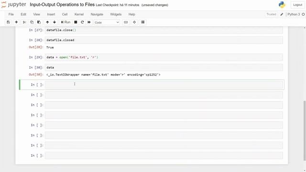
Task: Click the True output of cell 28
Action: coord(50,47)
